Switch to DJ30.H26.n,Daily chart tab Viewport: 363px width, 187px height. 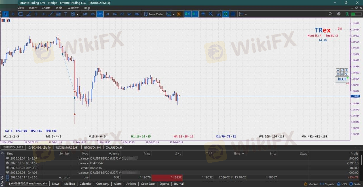point(39,147)
